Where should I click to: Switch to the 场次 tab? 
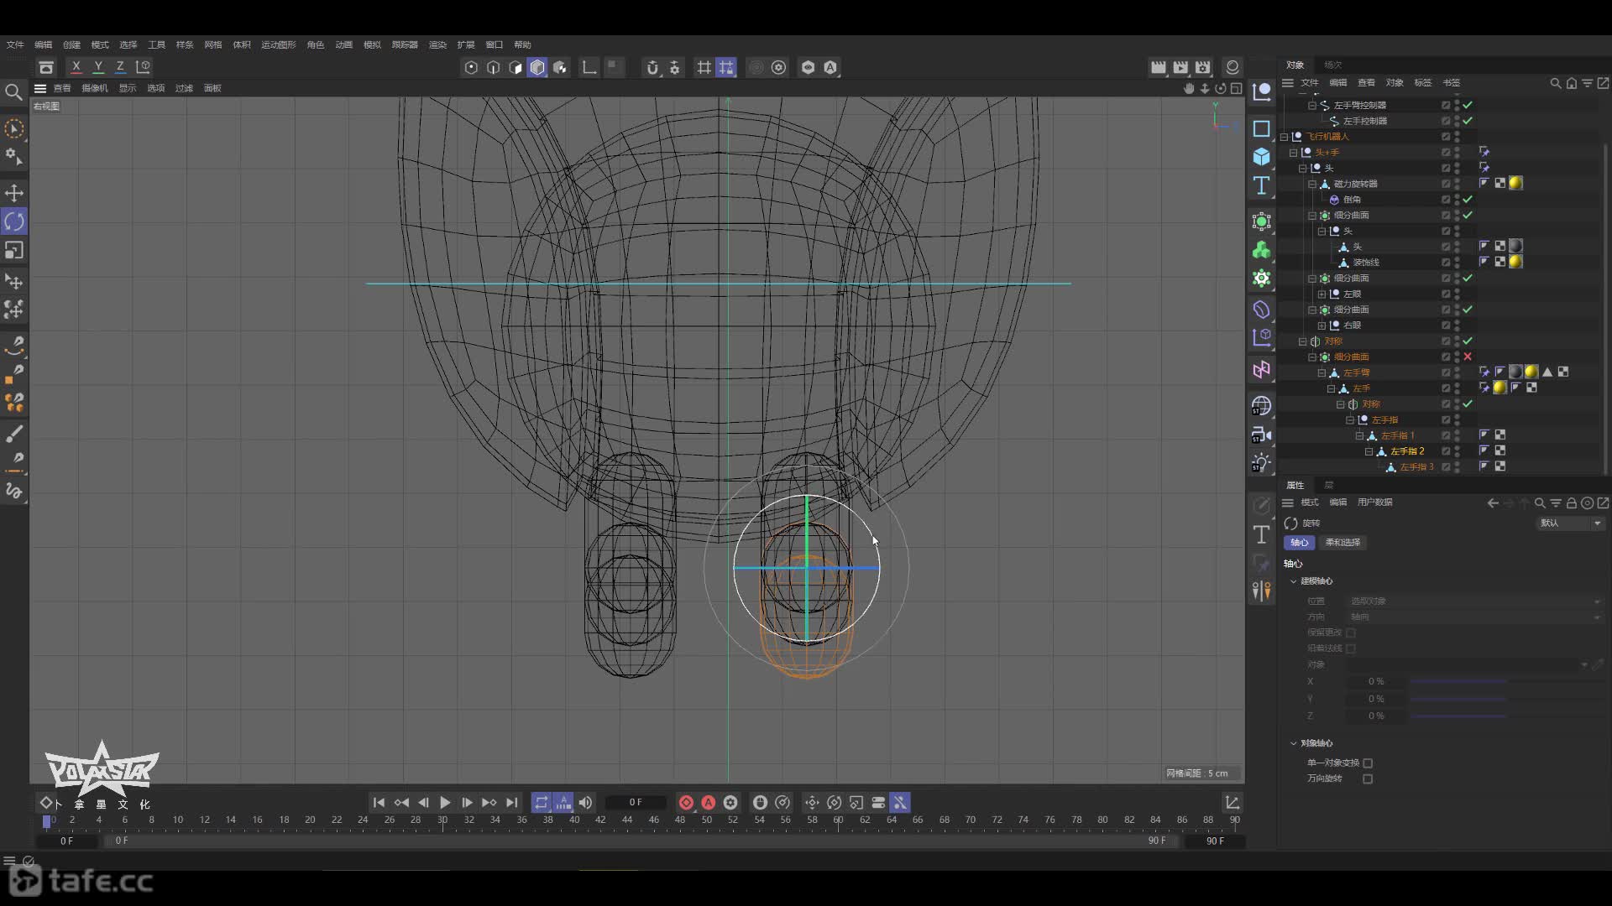point(1332,65)
